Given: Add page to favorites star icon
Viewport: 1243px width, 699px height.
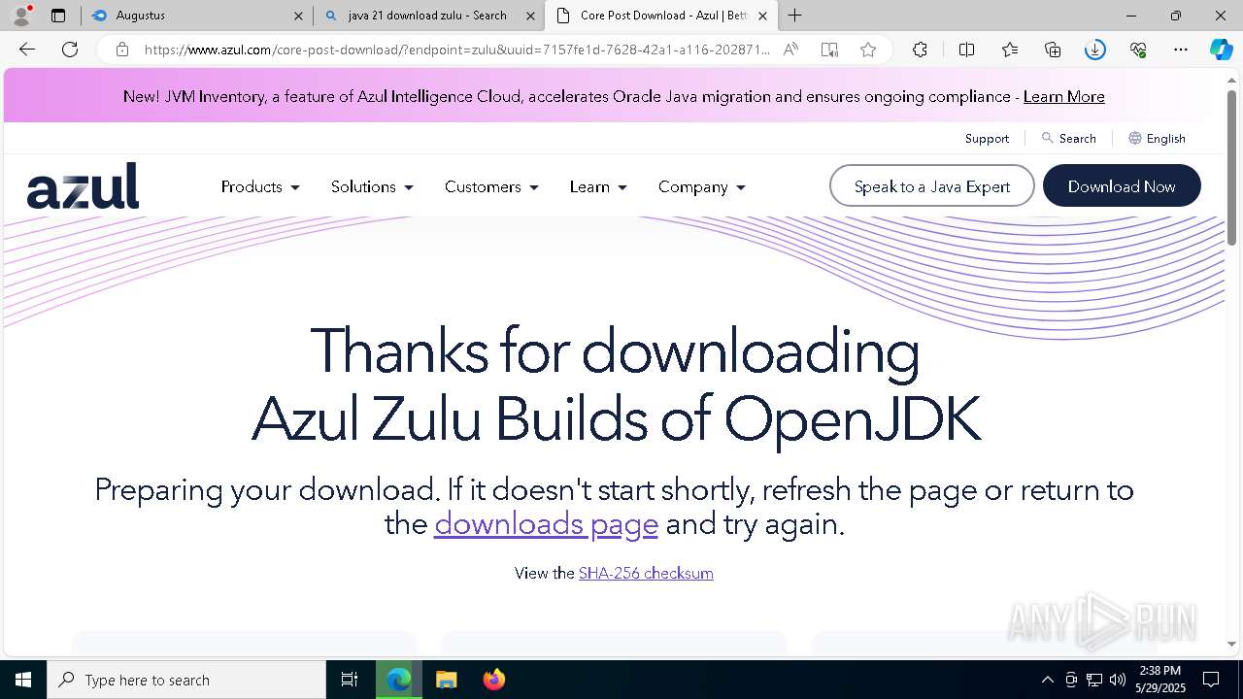Looking at the screenshot, I should point(868,50).
